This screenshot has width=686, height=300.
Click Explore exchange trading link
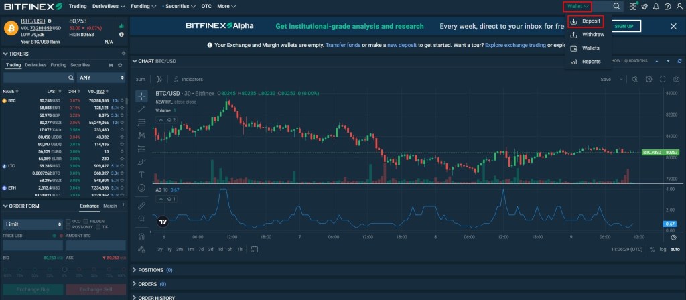[x=515, y=45]
